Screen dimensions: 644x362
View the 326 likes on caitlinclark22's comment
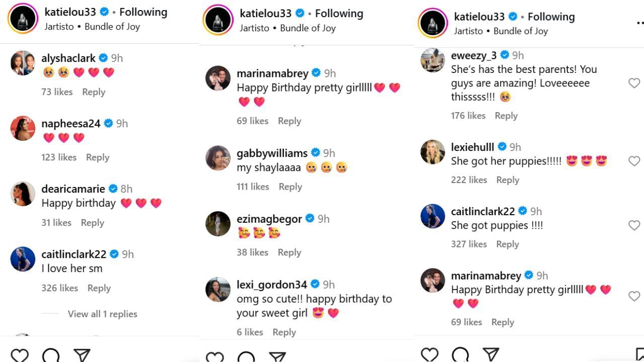tap(59, 288)
